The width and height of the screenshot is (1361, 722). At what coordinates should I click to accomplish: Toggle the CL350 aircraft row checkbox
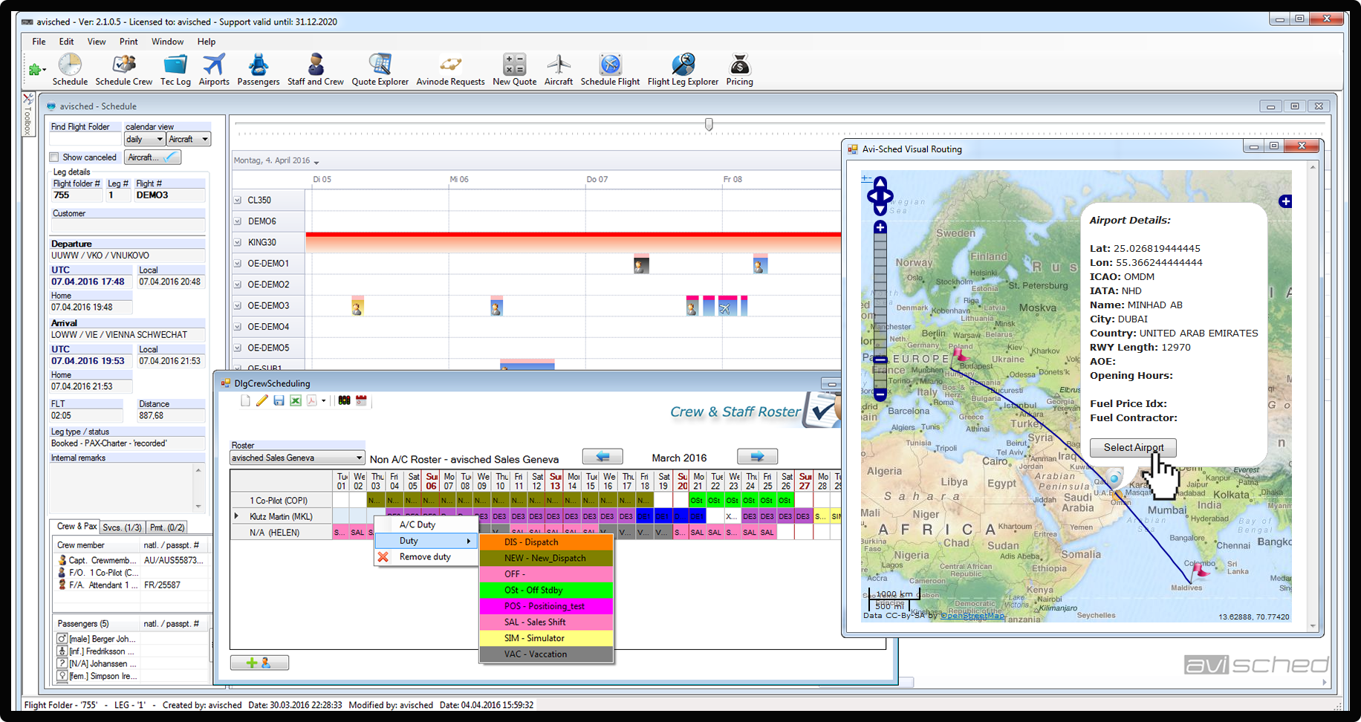point(238,201)
